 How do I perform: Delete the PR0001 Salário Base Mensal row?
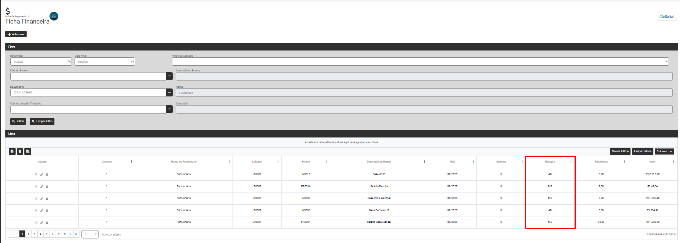click(47, 222)
